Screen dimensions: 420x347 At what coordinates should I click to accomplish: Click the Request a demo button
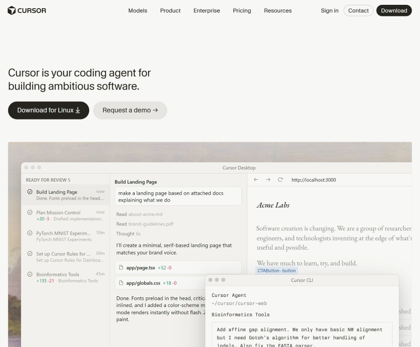[x=130, y=110]
